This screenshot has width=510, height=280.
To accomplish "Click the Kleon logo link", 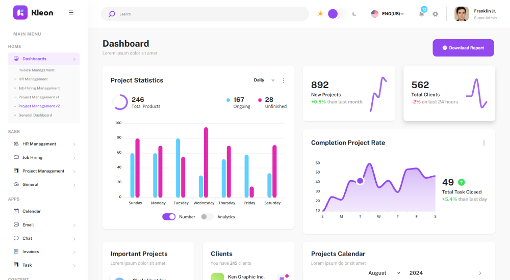I will coord(33,13).
